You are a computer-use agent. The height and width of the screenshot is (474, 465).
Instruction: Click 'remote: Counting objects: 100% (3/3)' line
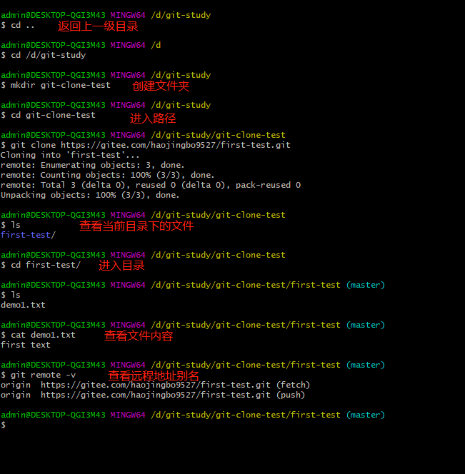[x=107, y=175]
